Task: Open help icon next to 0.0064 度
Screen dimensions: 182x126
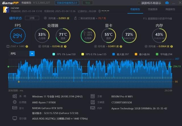Action: coord(172,47)
